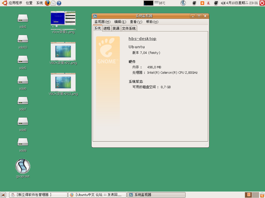Select the sda5 drive icon
This screenshot has height=198, width=265.
23,60
